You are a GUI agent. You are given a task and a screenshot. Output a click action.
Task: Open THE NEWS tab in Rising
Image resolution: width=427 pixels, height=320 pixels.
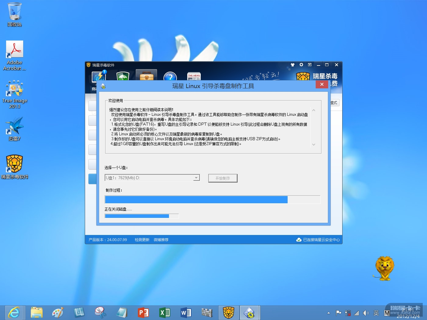(x=194, y=76)
